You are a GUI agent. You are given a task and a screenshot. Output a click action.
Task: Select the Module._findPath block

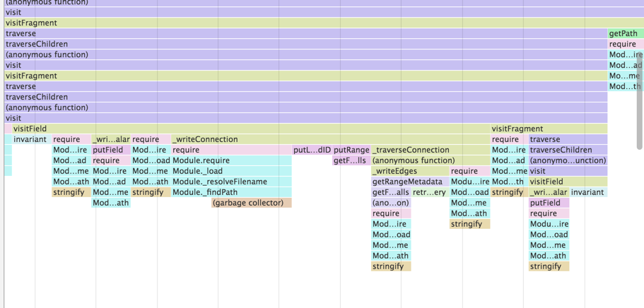pos(232,192)
